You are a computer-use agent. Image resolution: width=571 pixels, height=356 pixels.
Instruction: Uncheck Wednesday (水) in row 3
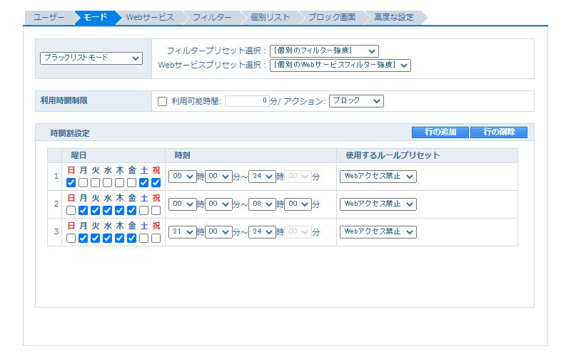(108, 238)
